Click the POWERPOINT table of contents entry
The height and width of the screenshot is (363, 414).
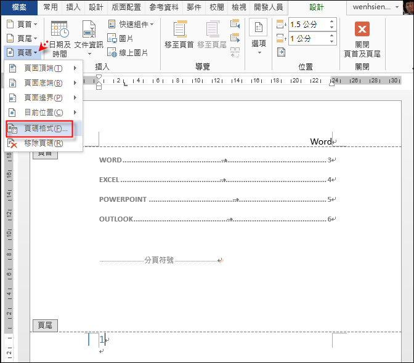click(x=217, y=199)
